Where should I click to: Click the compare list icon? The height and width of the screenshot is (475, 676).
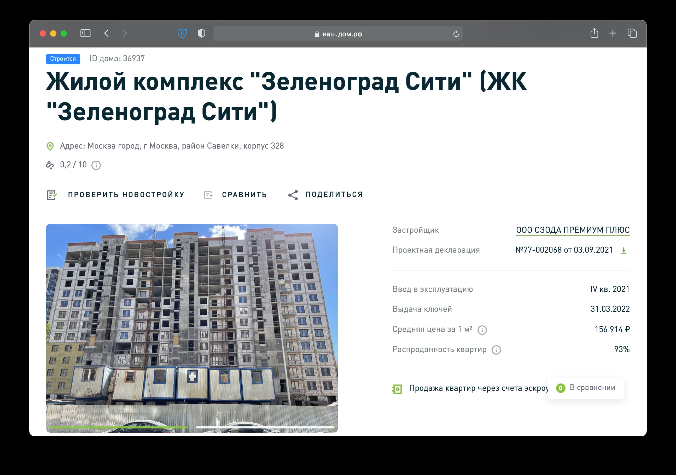pyautogui.click(x=208, y=195)
